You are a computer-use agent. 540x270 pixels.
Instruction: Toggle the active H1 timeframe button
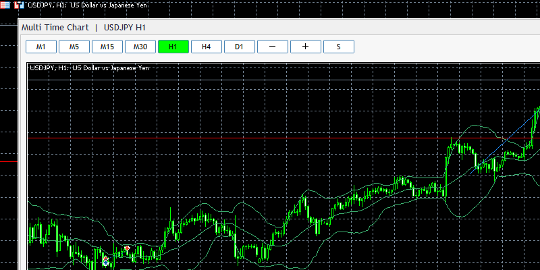coord(173,47)
